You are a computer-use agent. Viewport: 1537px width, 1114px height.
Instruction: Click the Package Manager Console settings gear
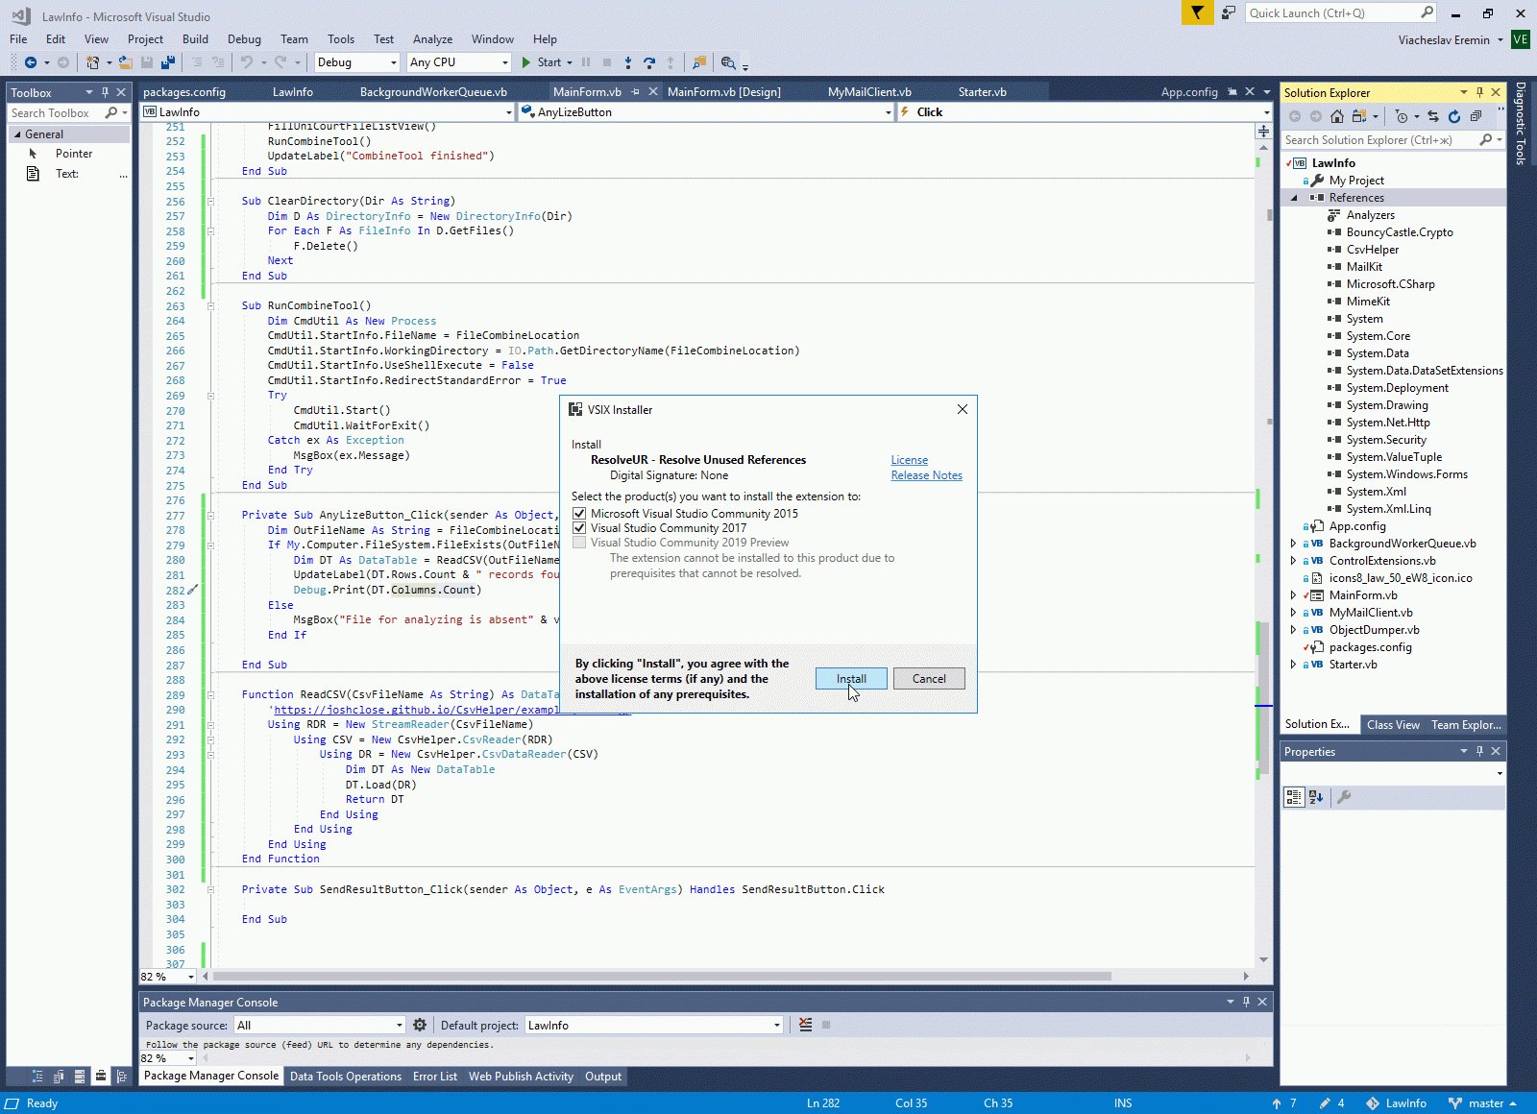pos(420,1026)
